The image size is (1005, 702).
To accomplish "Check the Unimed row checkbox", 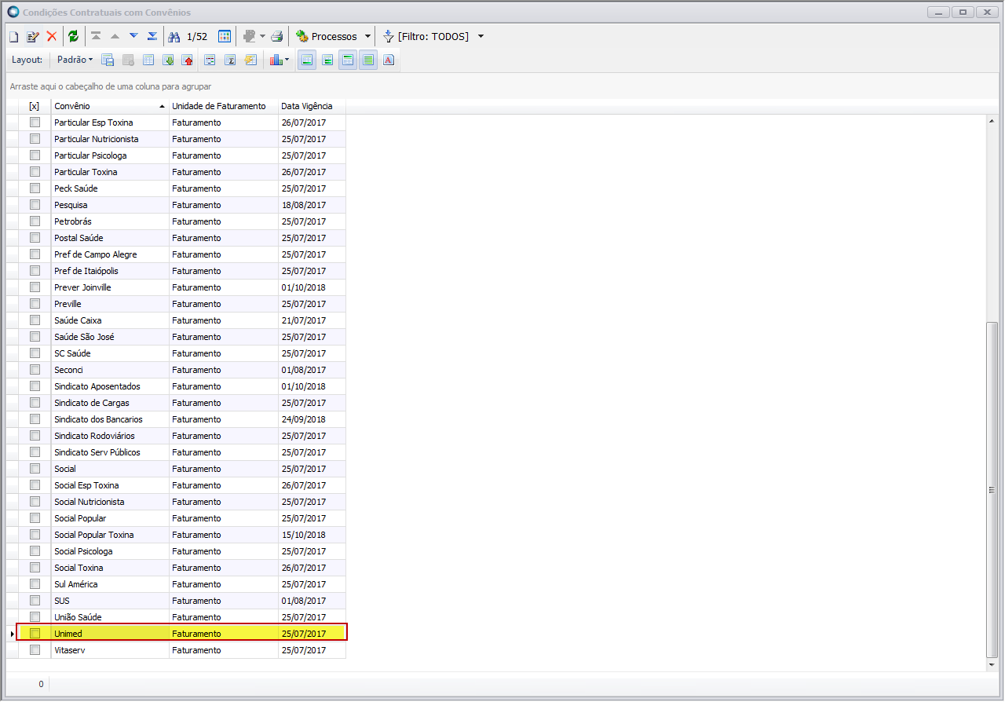I will [x=35, y=634].
